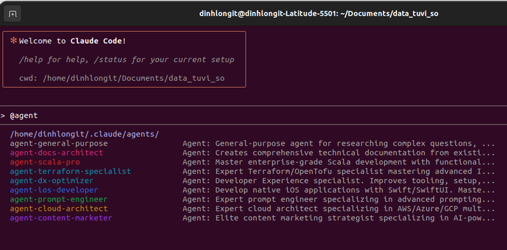Click the new tab icon in title bar

pos(13,13)
